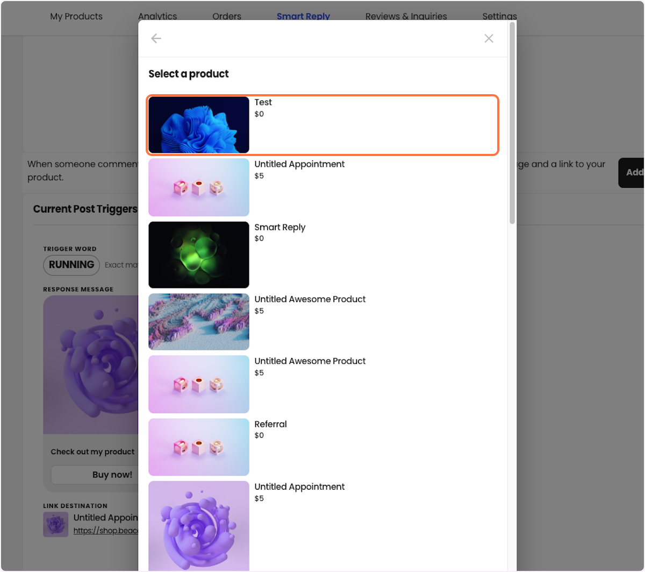Screen dimensions: 645x572
Task: Click the large purple response message image
Action: coord(91,365)
